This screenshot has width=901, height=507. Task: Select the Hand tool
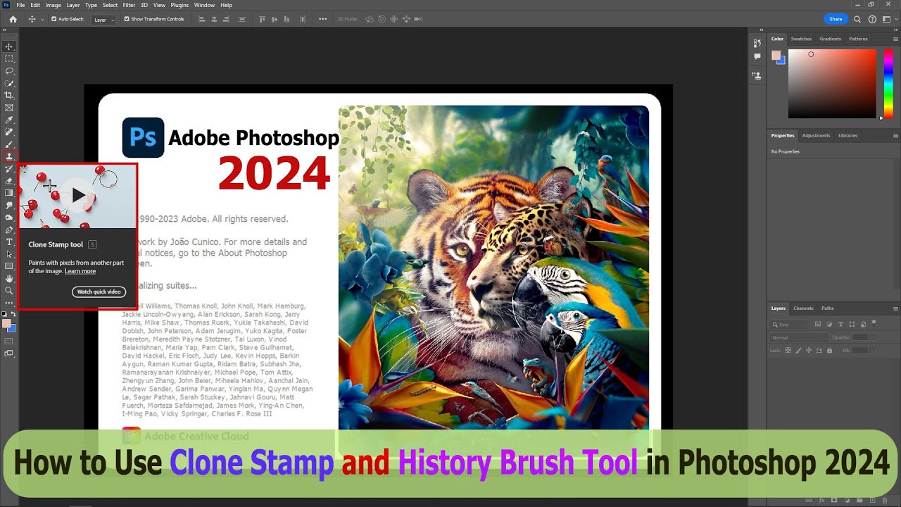pyautogui.click(x=9, y=278)
